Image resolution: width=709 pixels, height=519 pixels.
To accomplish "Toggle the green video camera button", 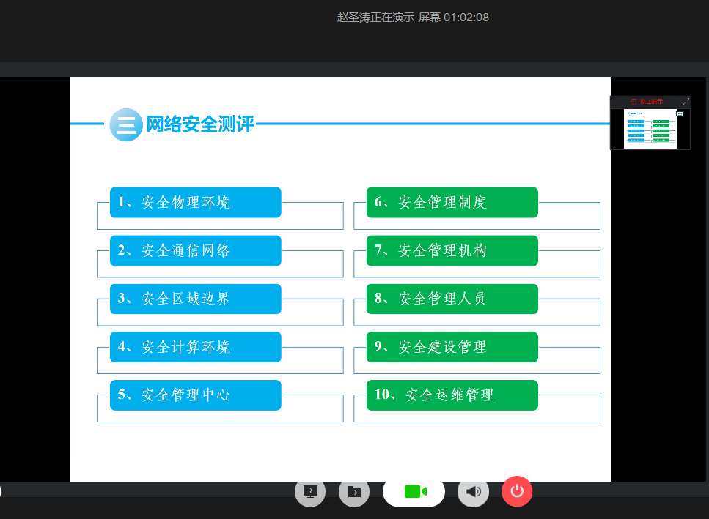I will click(x=414, y=491).
